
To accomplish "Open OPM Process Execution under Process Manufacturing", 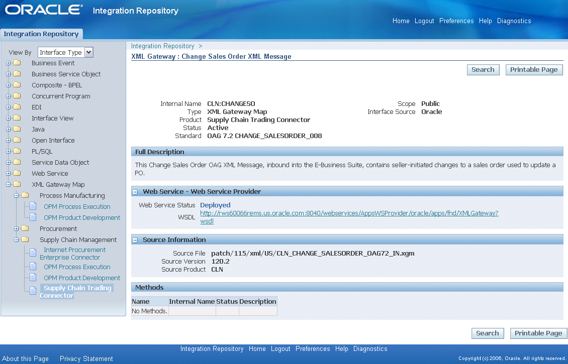I will click(77, 207).
